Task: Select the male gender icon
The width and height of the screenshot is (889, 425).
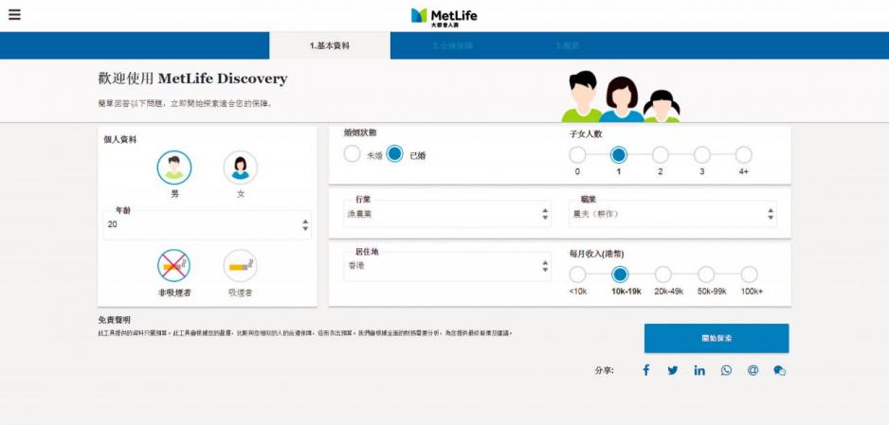Action: (x=174, y=168)
